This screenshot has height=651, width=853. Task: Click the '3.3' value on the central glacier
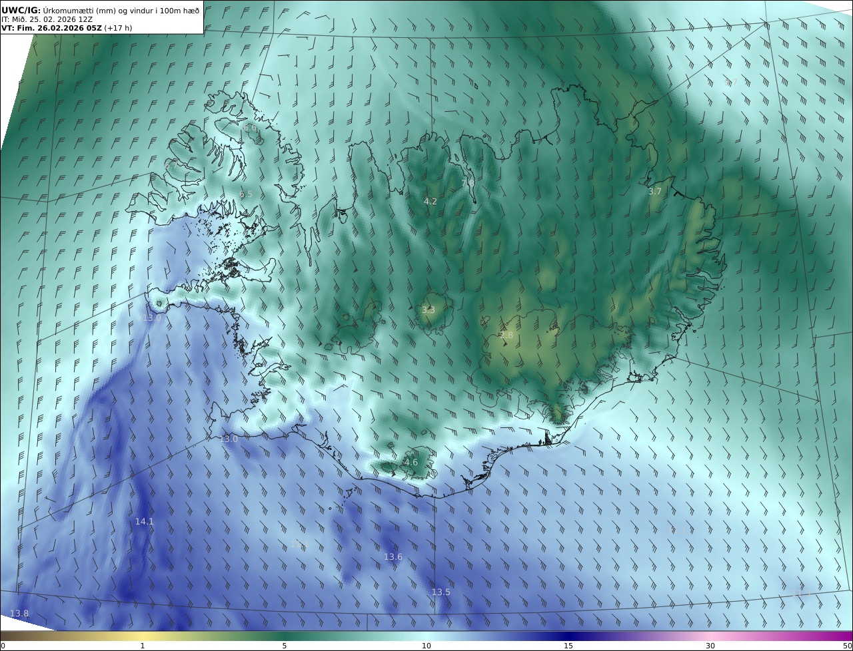[x=428, y=310]
